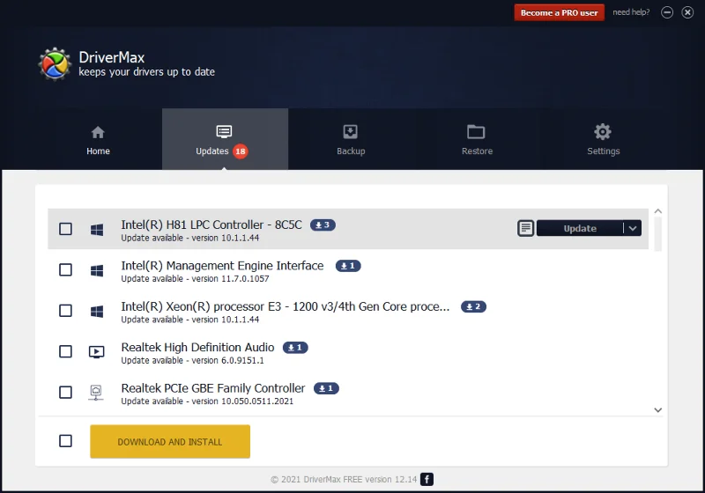705x493 pixels.
Task: Click the DriverMax logo icon
Action: coord(55,64)
